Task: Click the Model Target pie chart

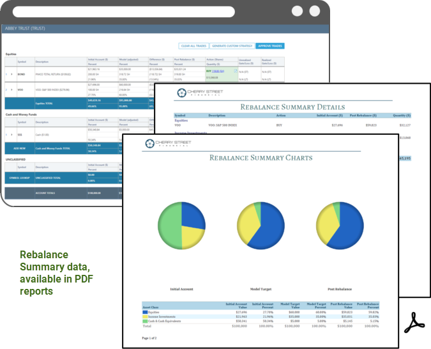Action: point(259,226)
